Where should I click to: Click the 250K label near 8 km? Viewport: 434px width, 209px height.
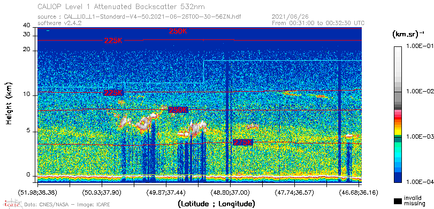pyautogui.click(x=178, y=110)
